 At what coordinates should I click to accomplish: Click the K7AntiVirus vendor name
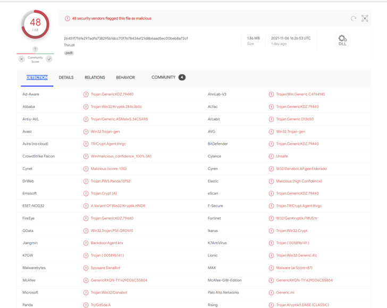click(x=217, y=243)
